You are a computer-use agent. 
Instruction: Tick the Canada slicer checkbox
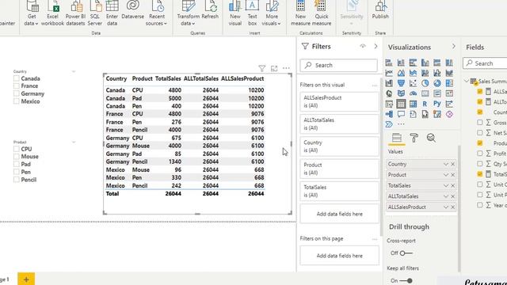17,78
